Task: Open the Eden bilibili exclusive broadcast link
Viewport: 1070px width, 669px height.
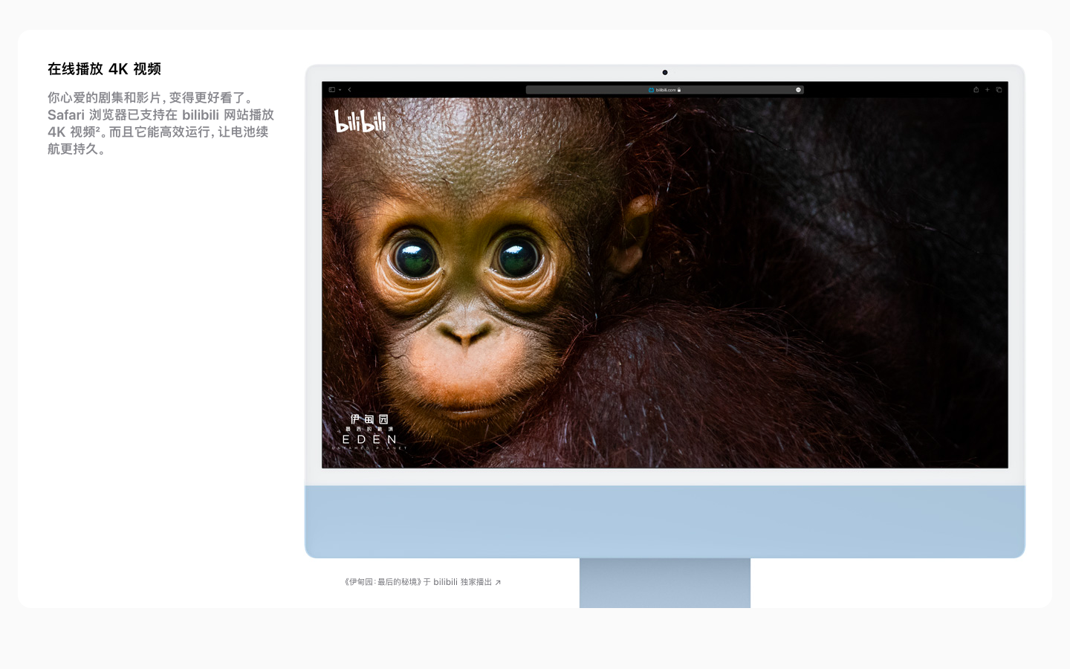Action: pos(422,582)
